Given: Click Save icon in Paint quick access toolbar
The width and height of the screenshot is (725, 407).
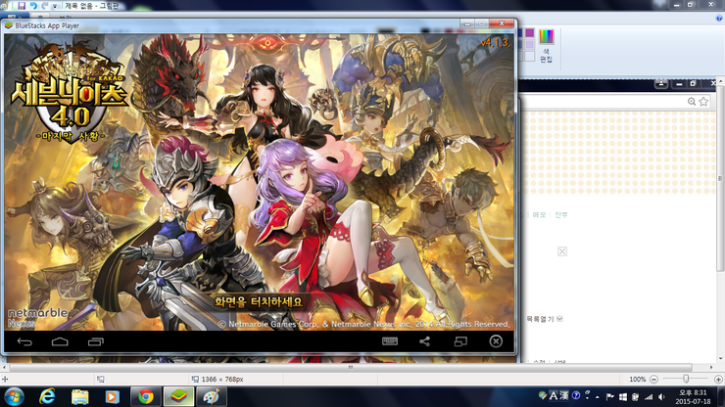Looking at the screenshot, I should pyautogui.click(x=22, y=6).
